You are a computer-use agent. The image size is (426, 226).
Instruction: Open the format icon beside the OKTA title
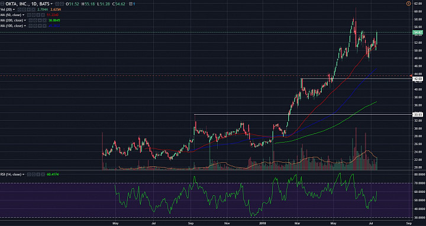click(62, 4)
